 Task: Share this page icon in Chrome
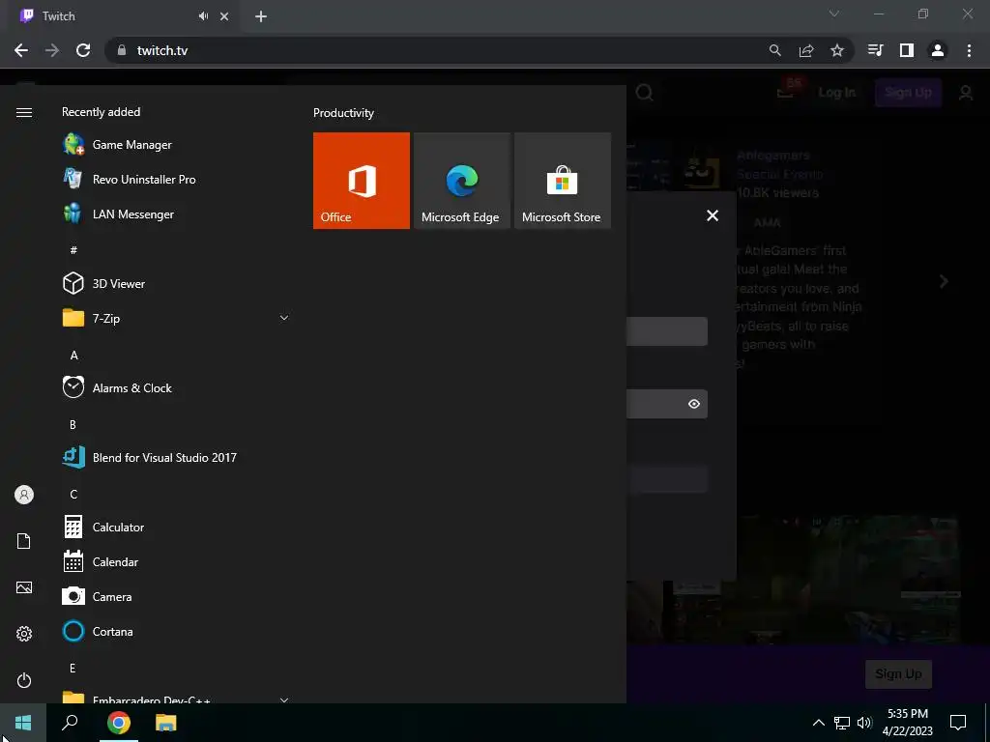[806, 50]
